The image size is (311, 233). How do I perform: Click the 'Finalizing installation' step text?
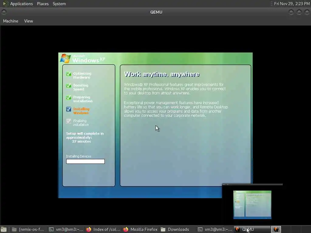[81, 123]
